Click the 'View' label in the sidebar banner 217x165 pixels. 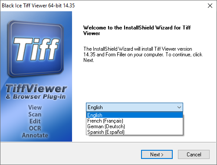(x=35, y=107)
